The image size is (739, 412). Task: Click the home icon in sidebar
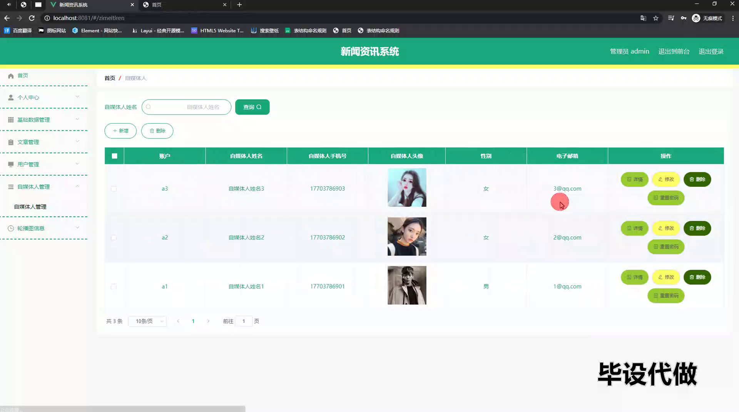point(11,76)
